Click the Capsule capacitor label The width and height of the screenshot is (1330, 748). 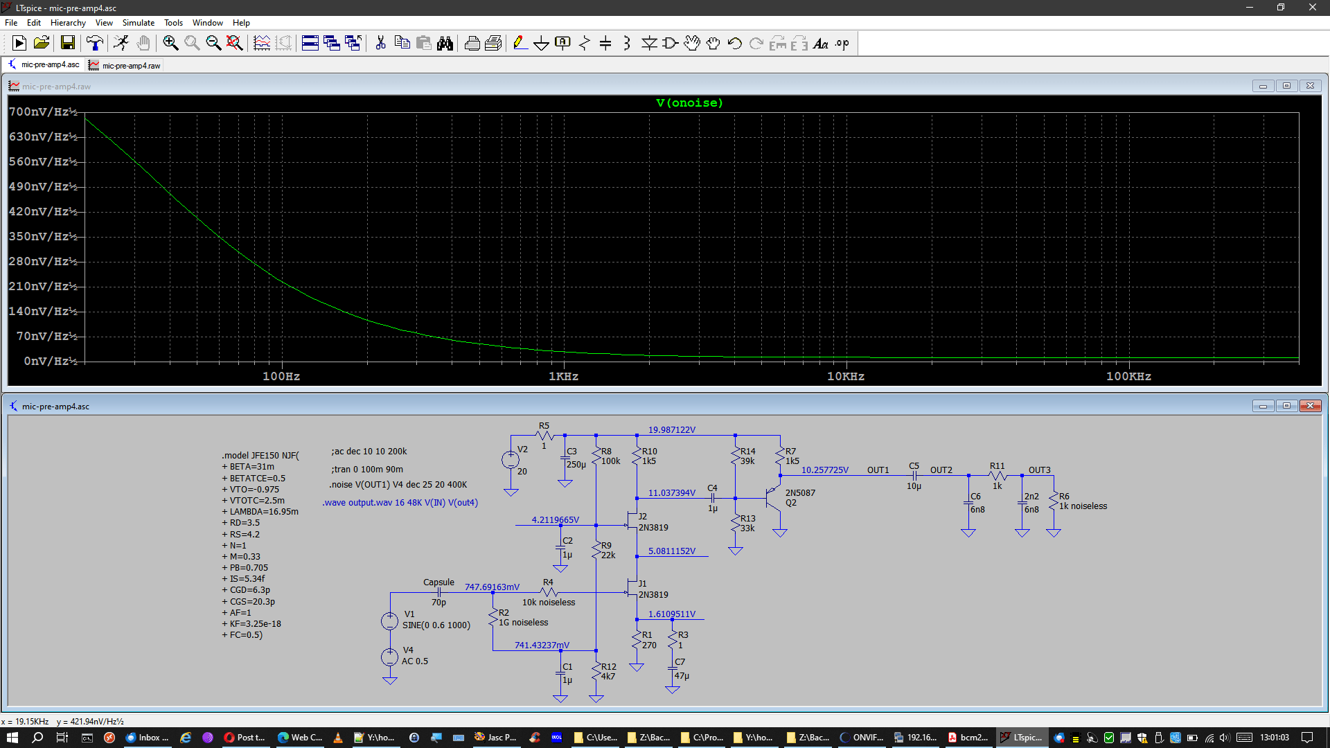coord(438,582)
